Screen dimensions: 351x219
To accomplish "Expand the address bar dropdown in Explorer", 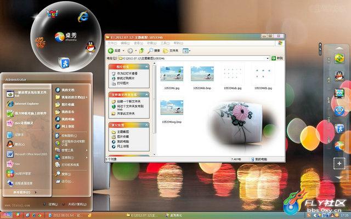I will click(x=268, y=58).
